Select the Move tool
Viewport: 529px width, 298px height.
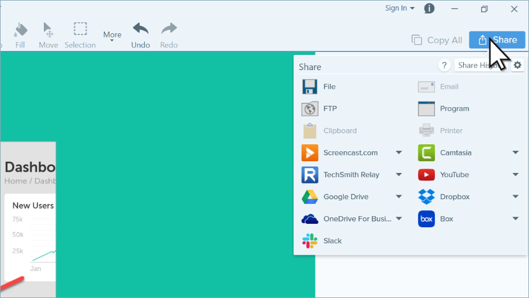click(x=49, y=34)
